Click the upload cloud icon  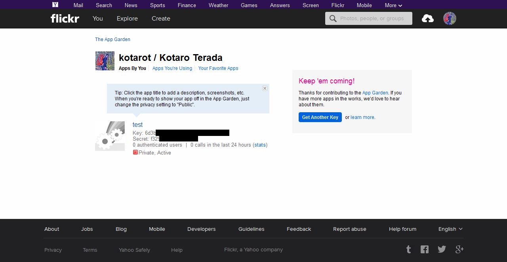click(428, 18)
